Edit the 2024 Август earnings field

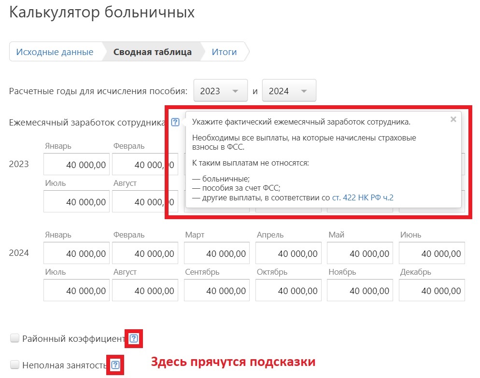tap(145, 290)
